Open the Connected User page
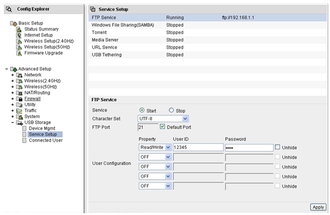 coord(46,140)
